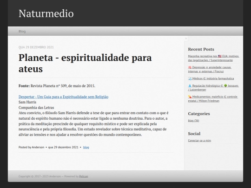Click the footer date qua 29 dezembro 2021

click(x=63, y=147)
